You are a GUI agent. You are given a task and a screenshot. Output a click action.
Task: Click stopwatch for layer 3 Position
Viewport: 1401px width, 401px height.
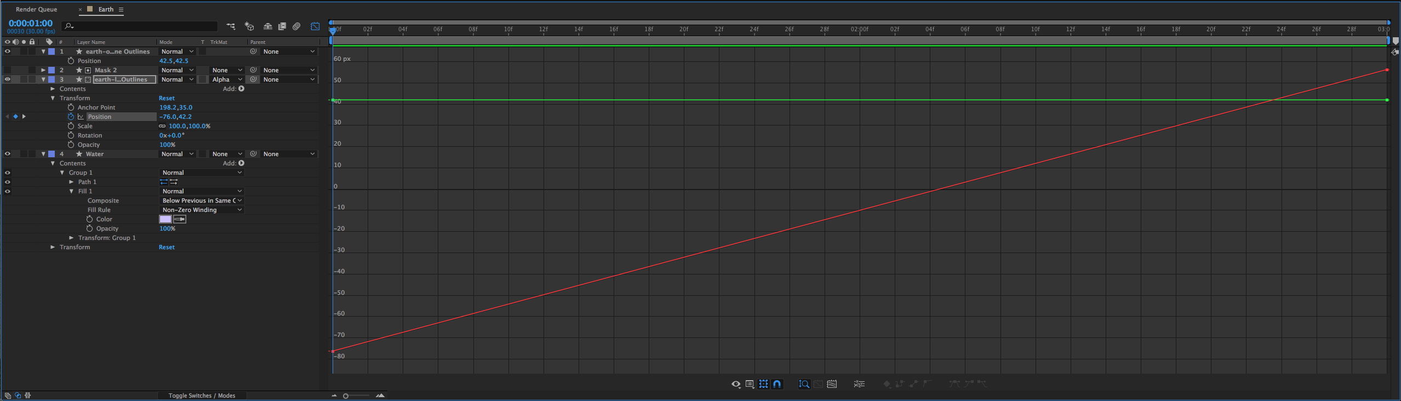coord(71,117)
